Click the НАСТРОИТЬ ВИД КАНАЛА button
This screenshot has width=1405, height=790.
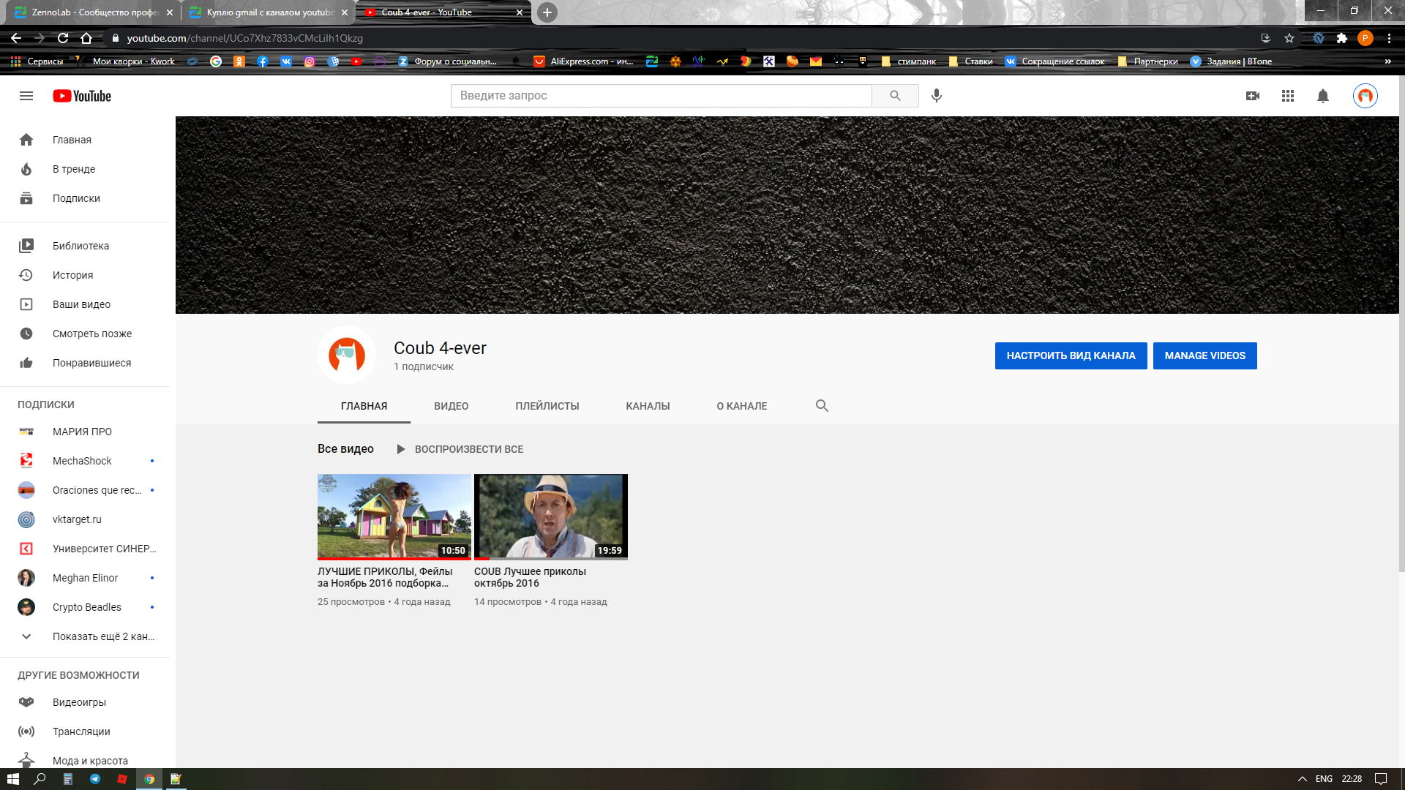1071,355
